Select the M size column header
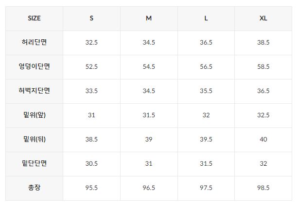 pos(149,18)
